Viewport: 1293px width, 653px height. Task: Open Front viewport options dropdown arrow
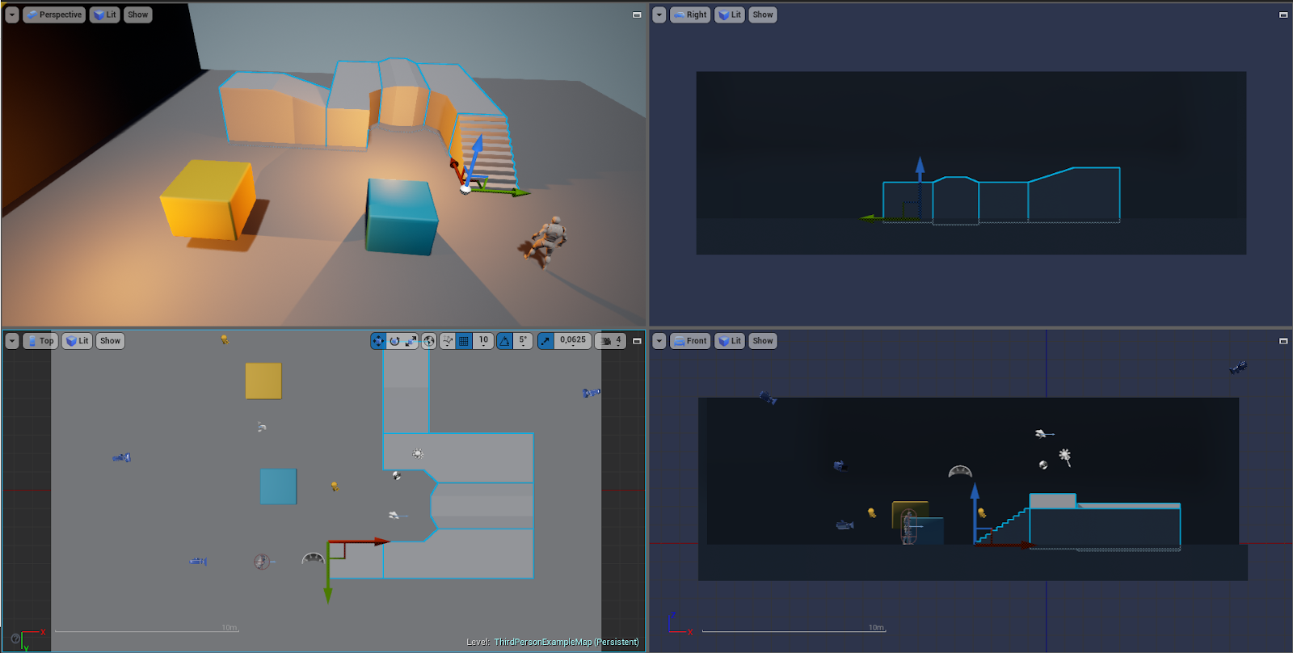coord(659,341)
